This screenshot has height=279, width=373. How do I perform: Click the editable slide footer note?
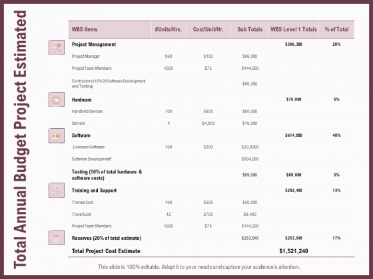tap(199, 267)
